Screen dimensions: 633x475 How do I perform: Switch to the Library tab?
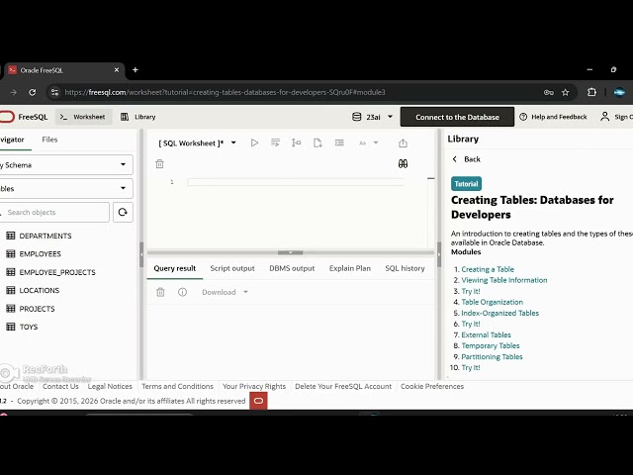point(138,117)
